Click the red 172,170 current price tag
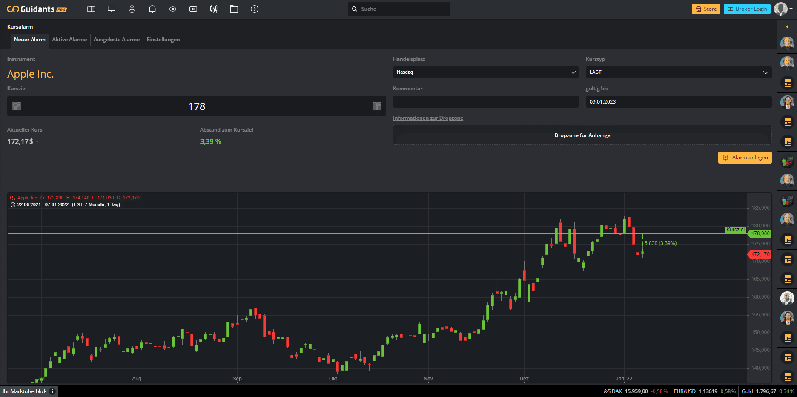Screen dimensions: 797x397 (760, 254)
